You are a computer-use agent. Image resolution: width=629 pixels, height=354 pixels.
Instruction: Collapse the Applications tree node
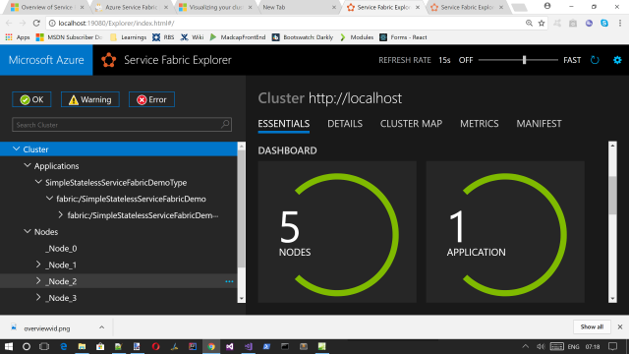click(x=28, y=166)
